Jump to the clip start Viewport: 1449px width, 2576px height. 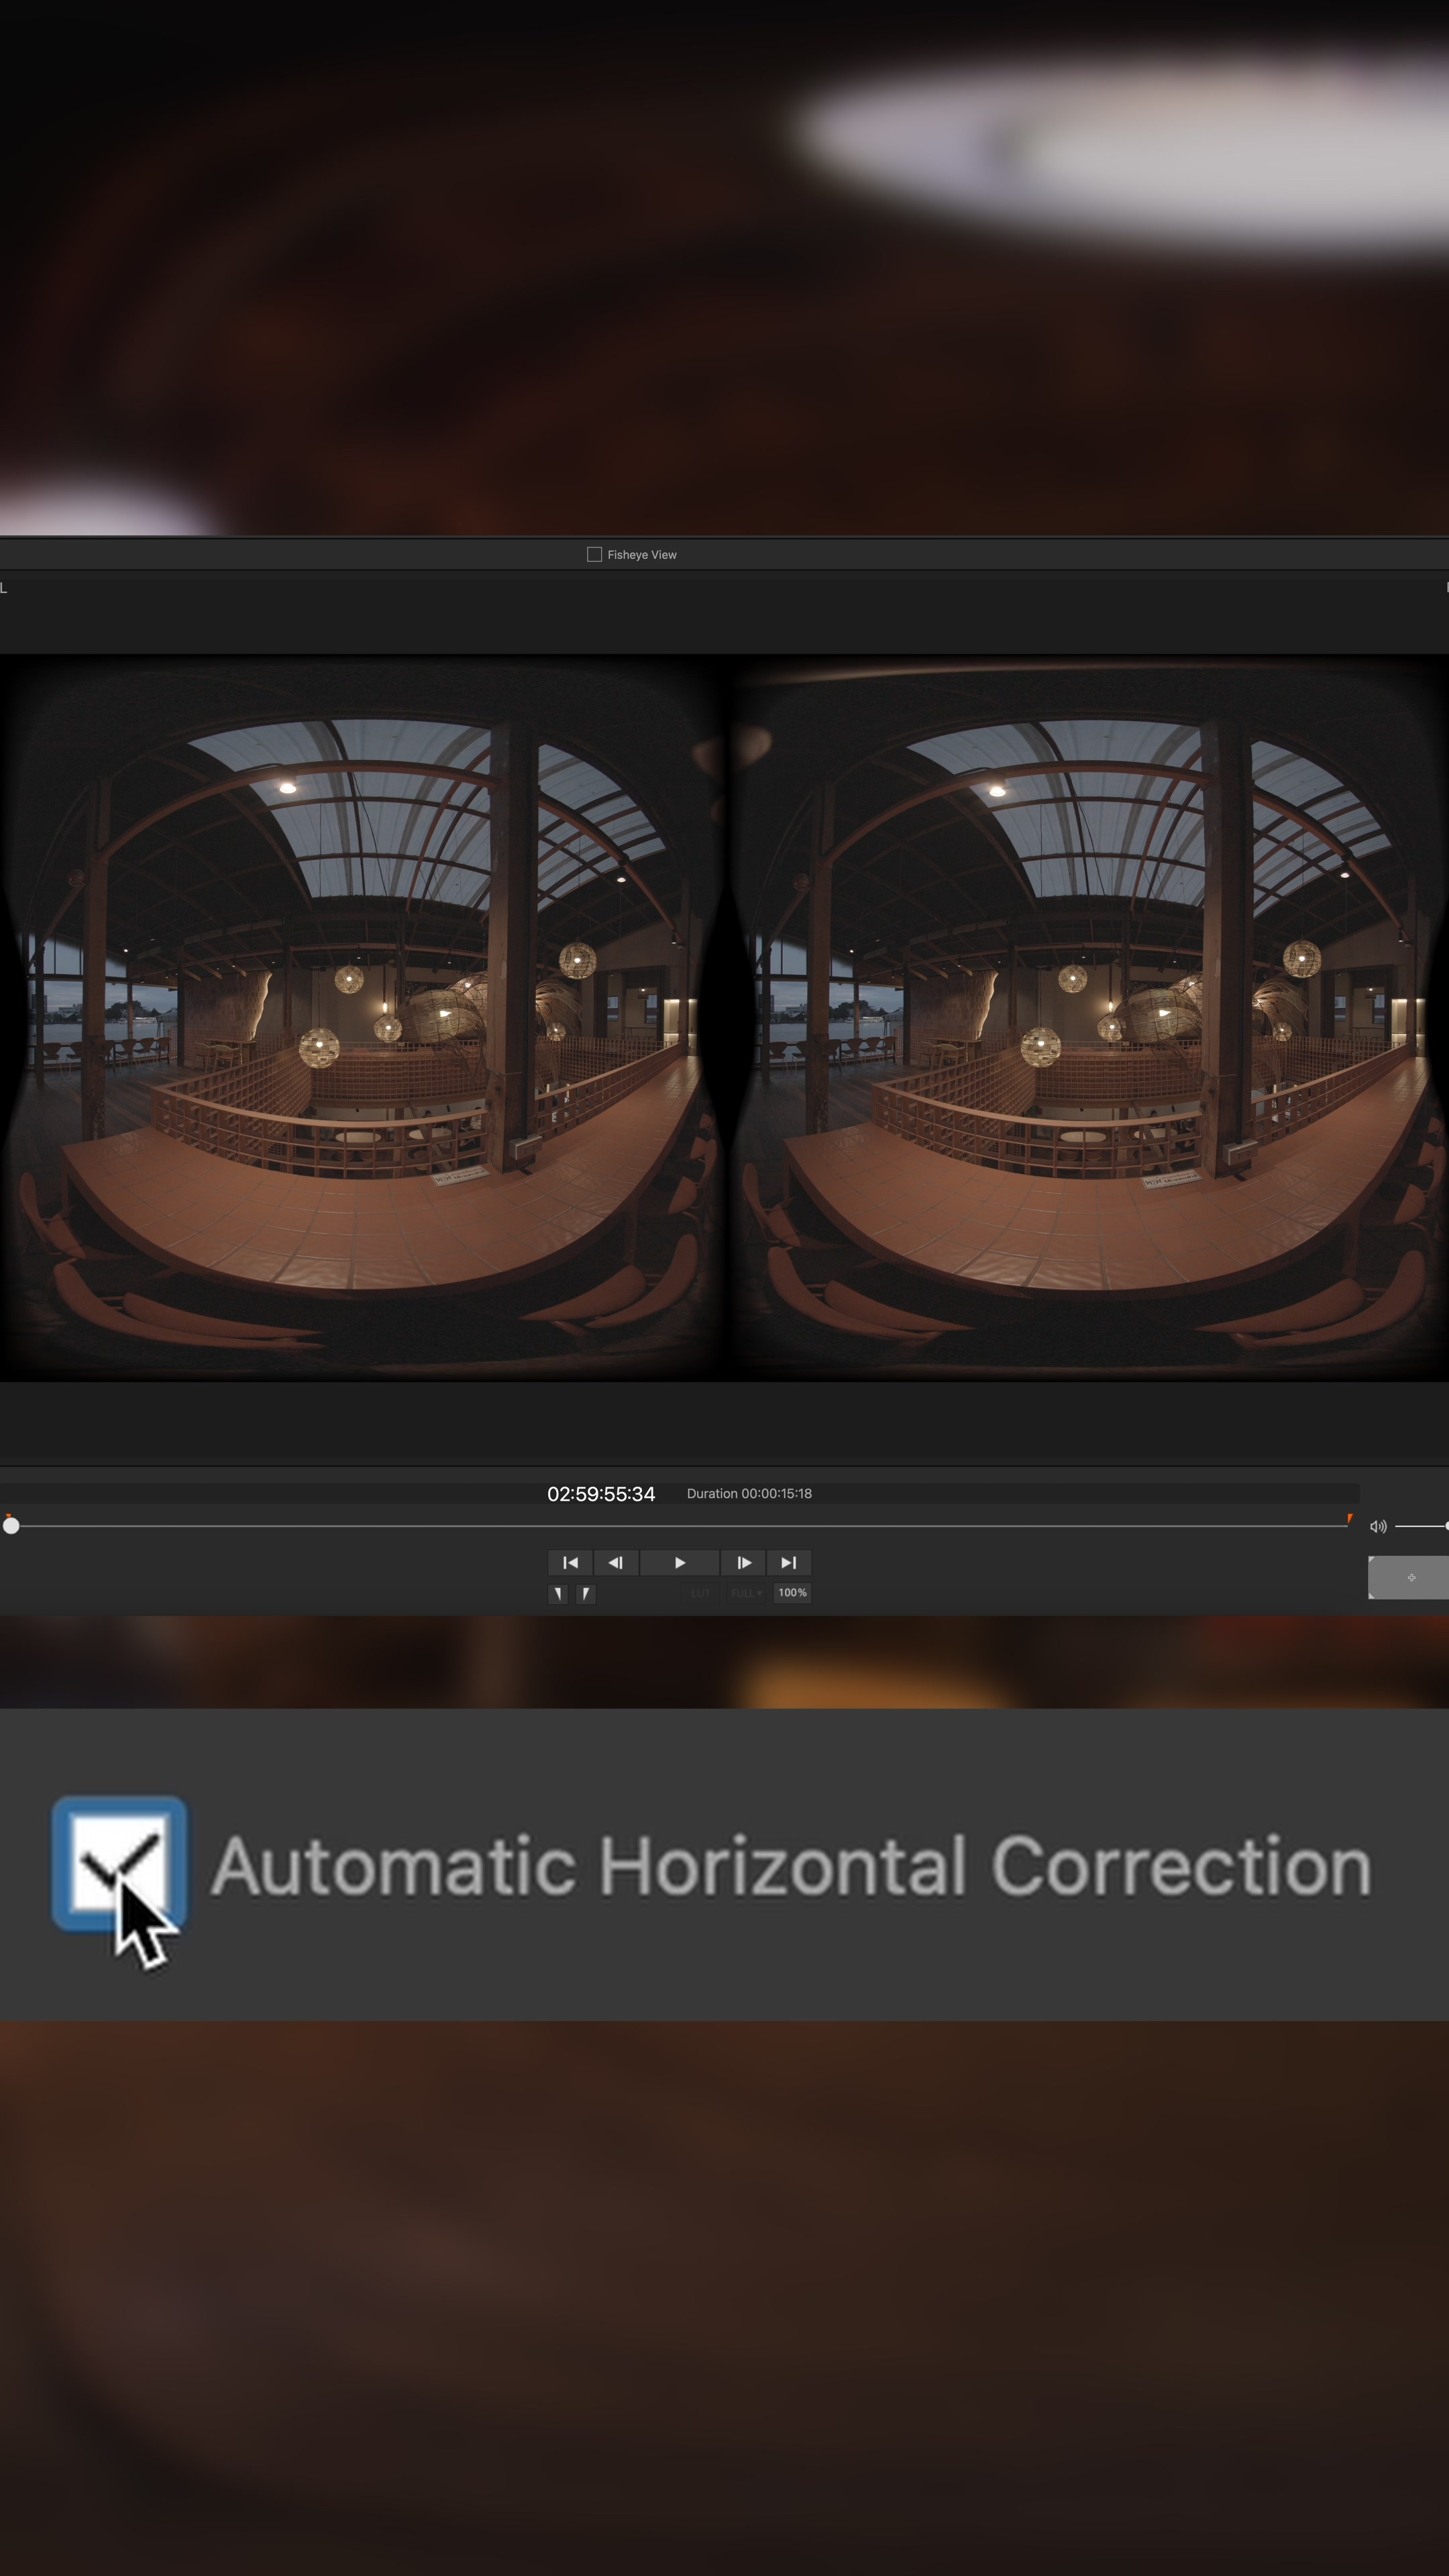570,1562
